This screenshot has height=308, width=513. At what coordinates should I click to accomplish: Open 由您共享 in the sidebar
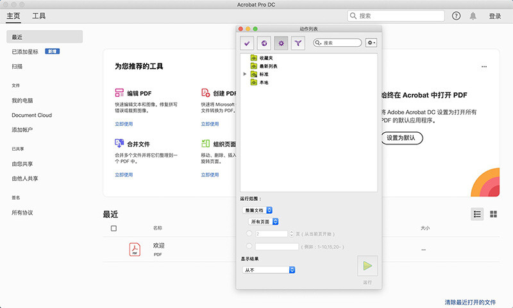pyautogui.click(x=22, y=164)
